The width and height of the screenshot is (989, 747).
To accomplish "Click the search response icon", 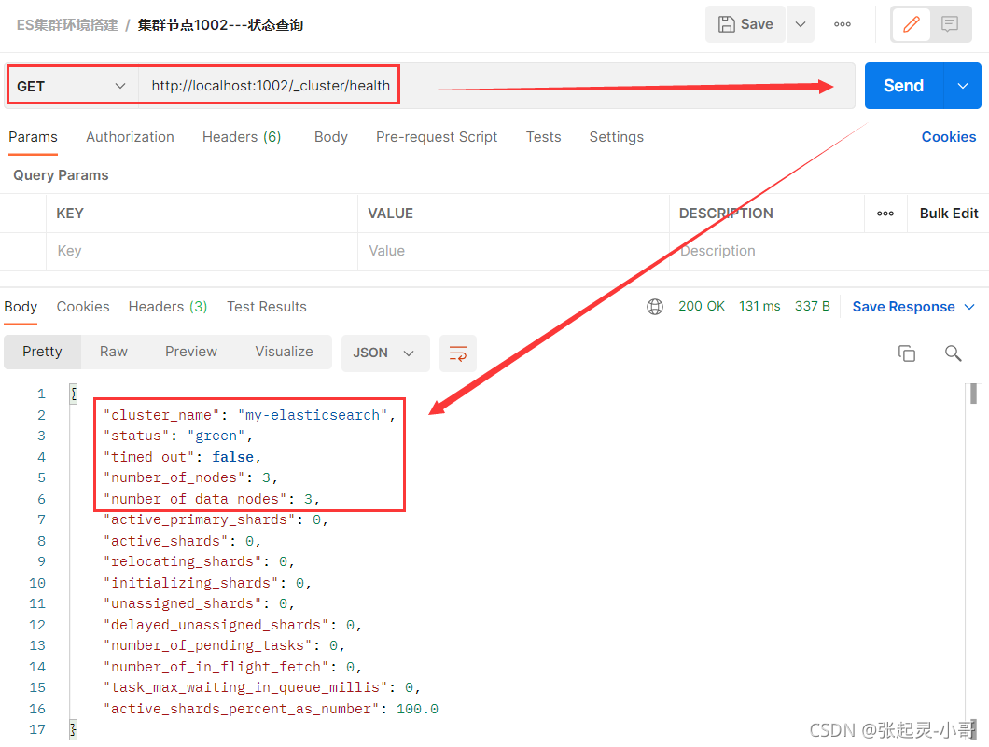I will pos(953,353).
